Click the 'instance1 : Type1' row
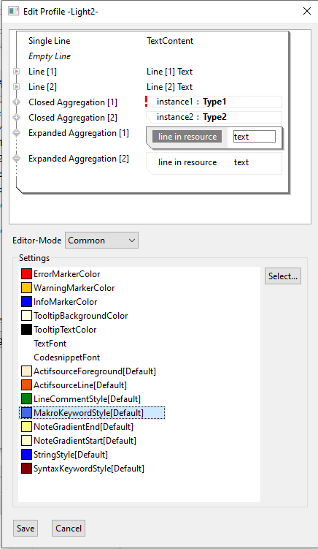The image size is (318, 549). click(x=214, y=102)
